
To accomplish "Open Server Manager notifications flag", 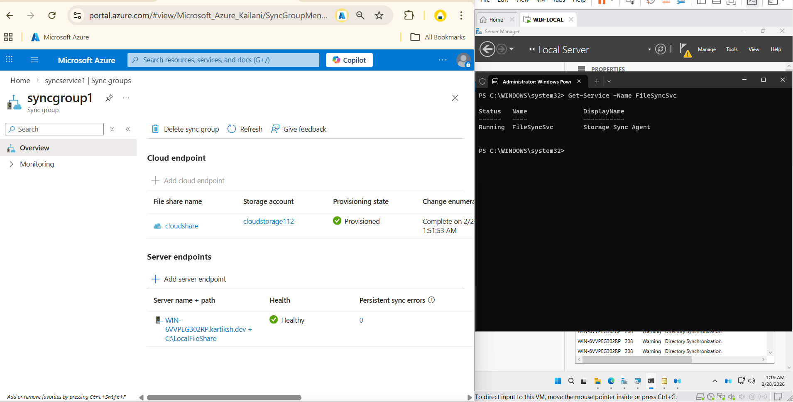I will click(x=685, y=50).
